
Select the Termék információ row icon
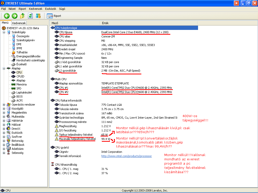57,156
